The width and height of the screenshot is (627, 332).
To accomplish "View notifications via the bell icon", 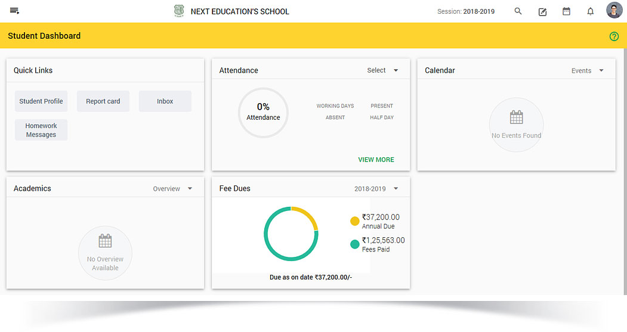I will (x=590, y=11).
